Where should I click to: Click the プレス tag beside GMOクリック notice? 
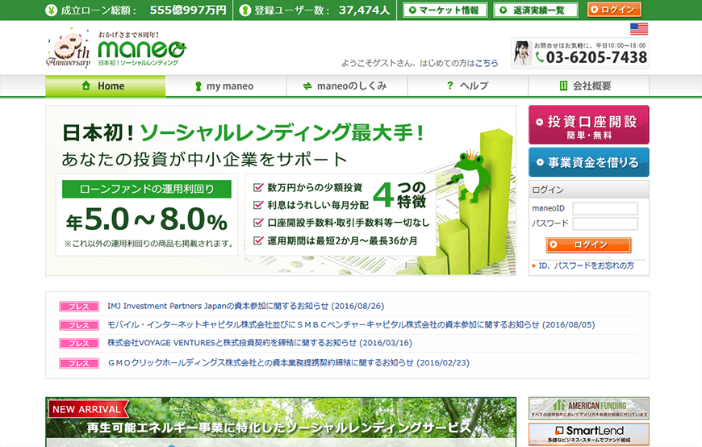pyautogui.click(x=79, y=364)
